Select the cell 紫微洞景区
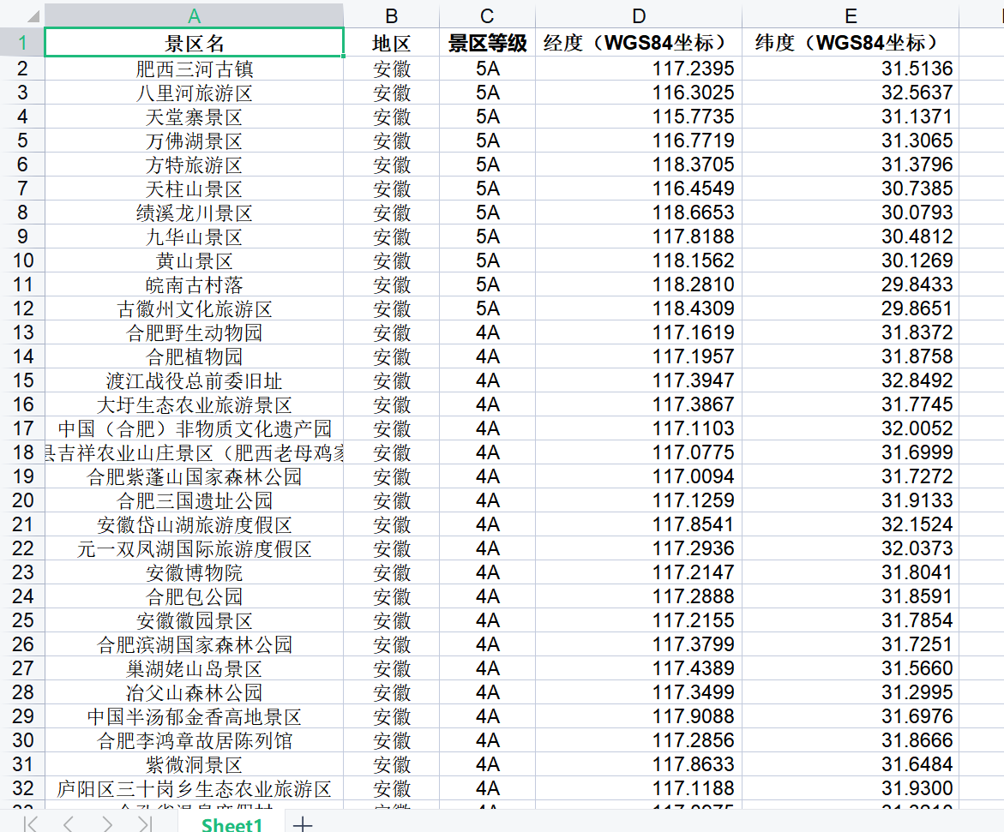 [194, 765]
